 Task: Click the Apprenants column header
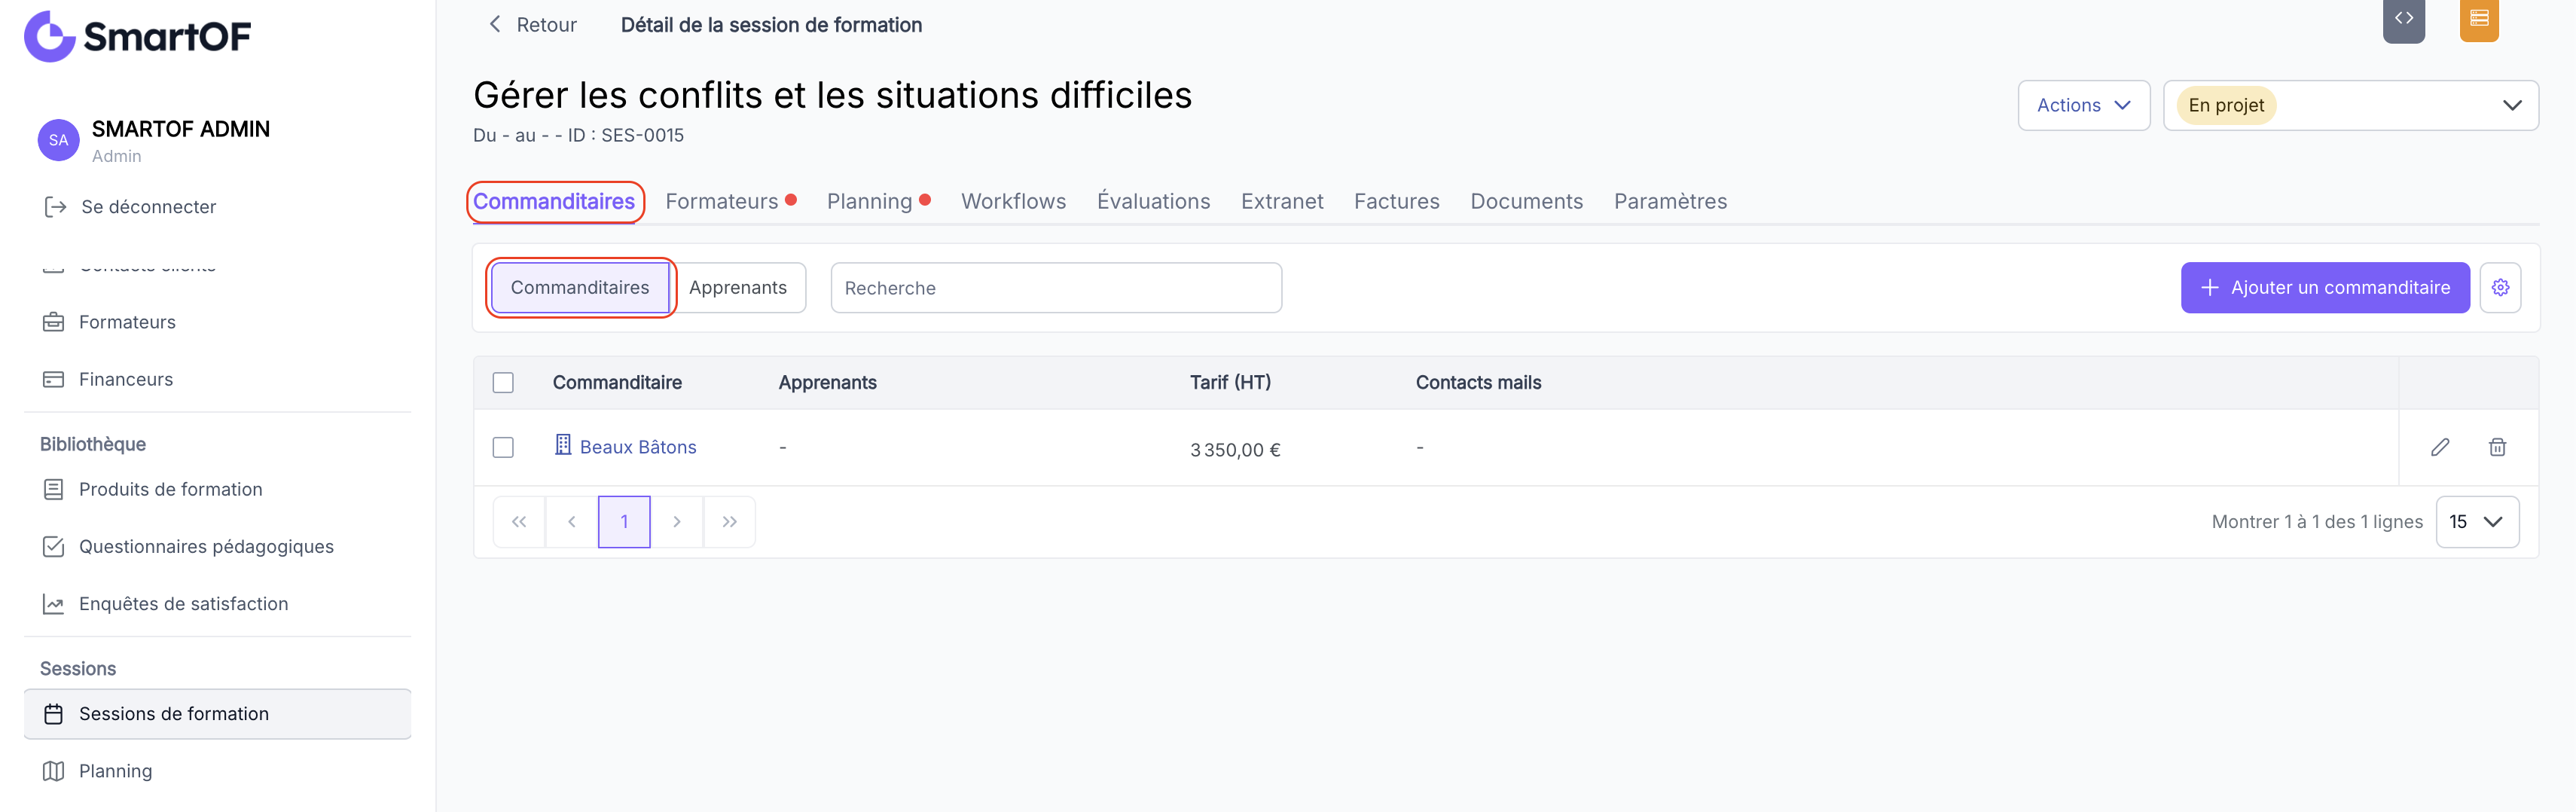click(827, 383)
